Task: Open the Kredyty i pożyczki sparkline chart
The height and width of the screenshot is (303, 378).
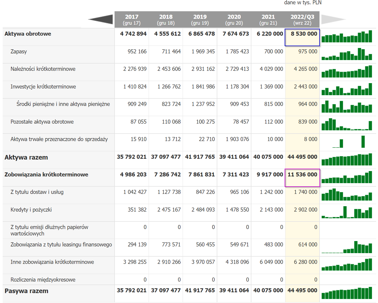Action: point(347,212)
